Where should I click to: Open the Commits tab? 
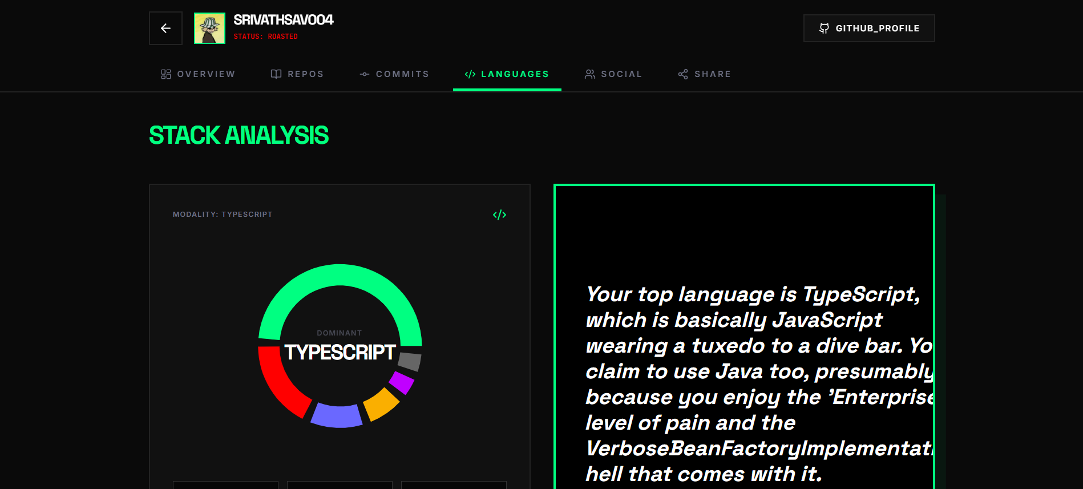(394, 74)
